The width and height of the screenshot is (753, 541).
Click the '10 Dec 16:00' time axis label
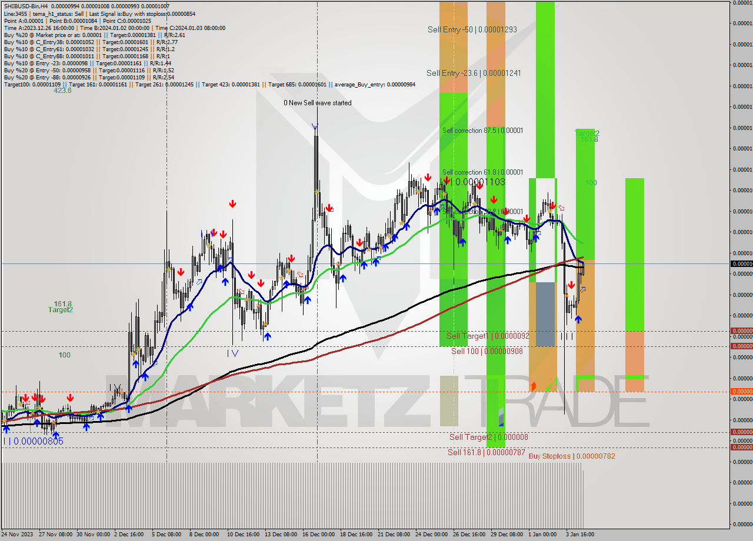tap(242, 535)
